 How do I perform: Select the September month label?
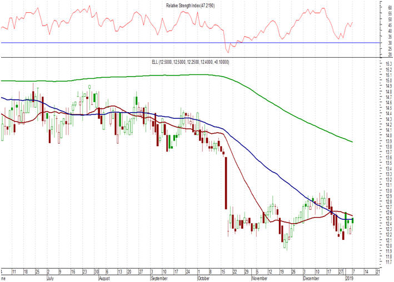[159, 279]
